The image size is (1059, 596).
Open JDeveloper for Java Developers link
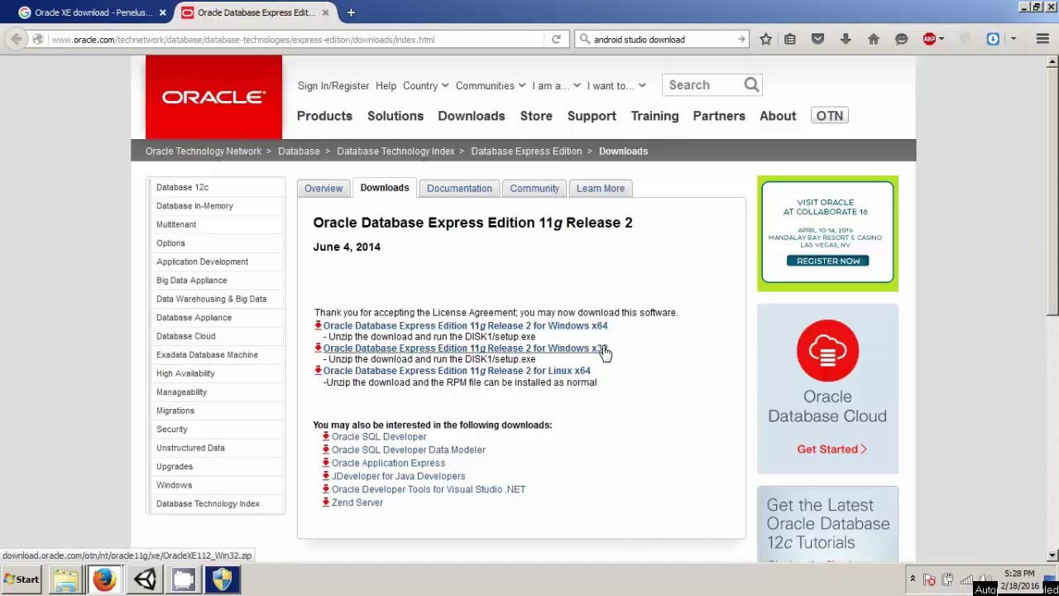(x=398, y=476)
